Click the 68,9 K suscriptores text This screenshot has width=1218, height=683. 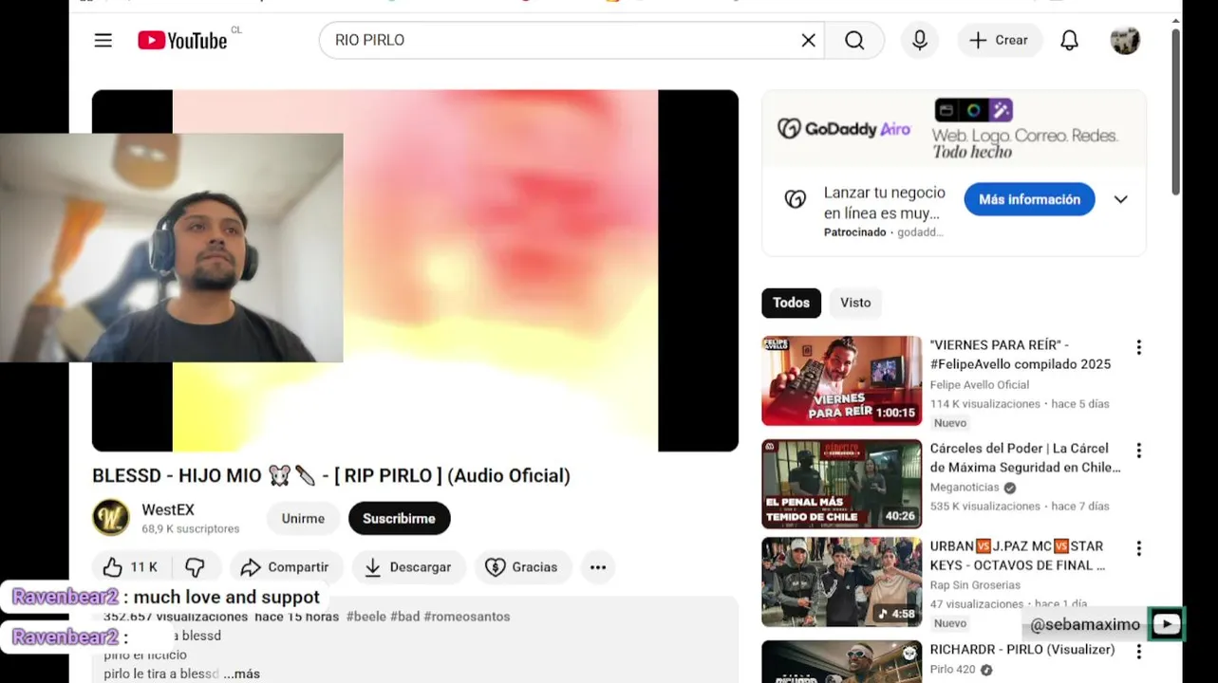190,528
